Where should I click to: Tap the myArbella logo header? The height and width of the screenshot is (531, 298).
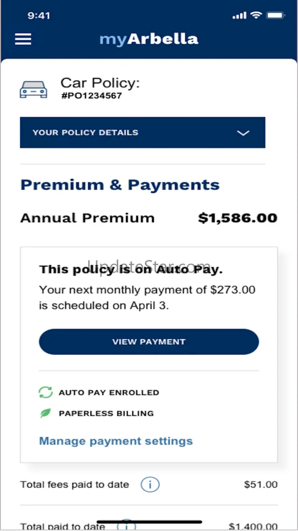pyautogui.click(x=149, y=39)
